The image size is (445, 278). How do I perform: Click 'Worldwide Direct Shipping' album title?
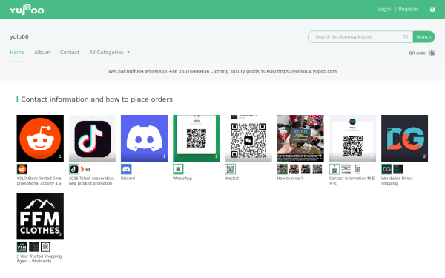click(397, 181)
